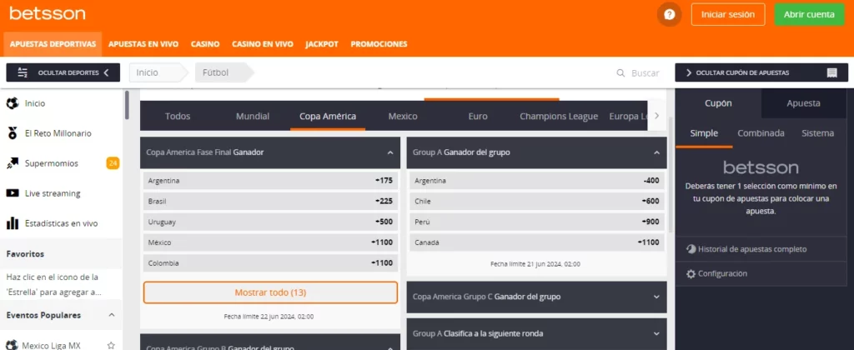Open Inicio from the sidebar soccer ball icon

pyautogui.click(x=13, y=103)
